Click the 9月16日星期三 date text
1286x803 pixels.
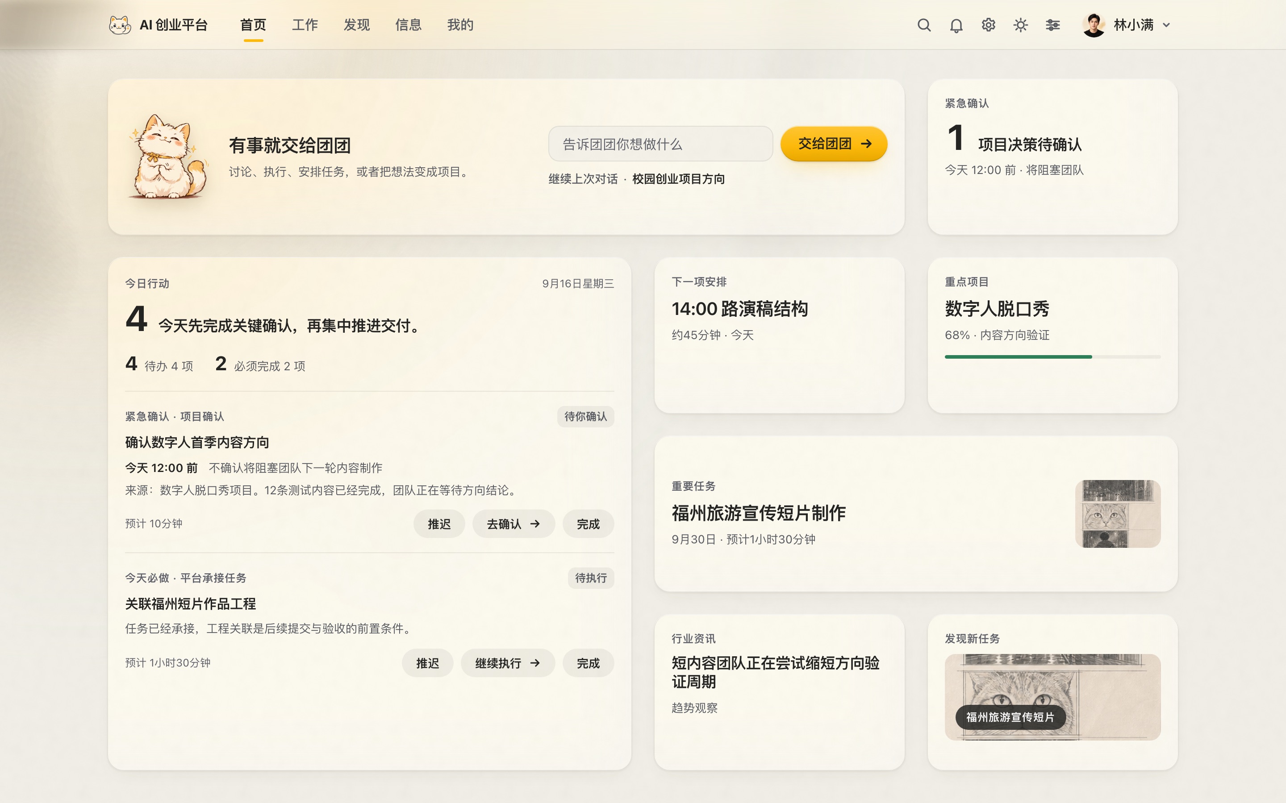click(x=578, y=284)
